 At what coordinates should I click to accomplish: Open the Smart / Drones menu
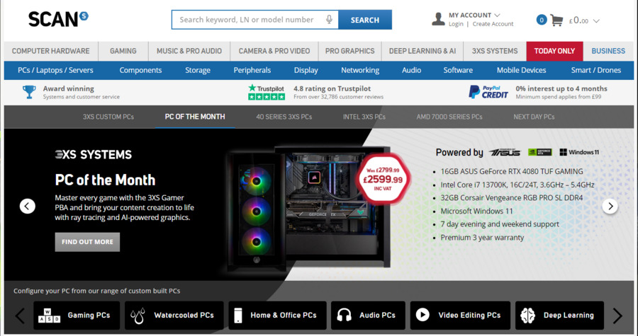[596, 70]
